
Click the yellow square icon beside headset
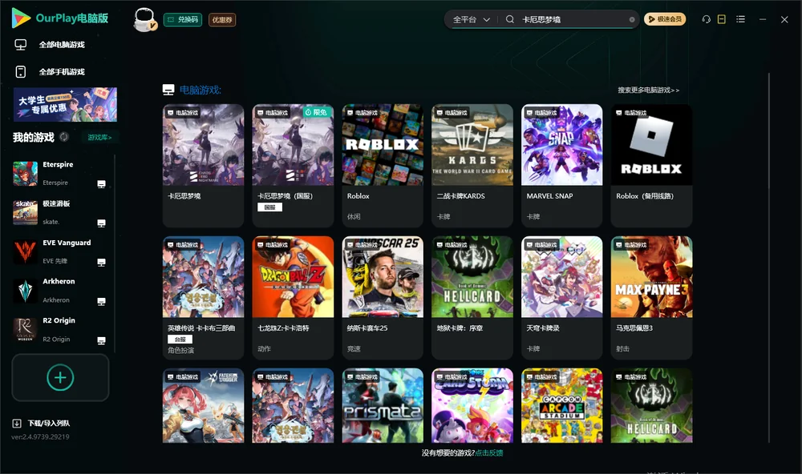point(722,19)
